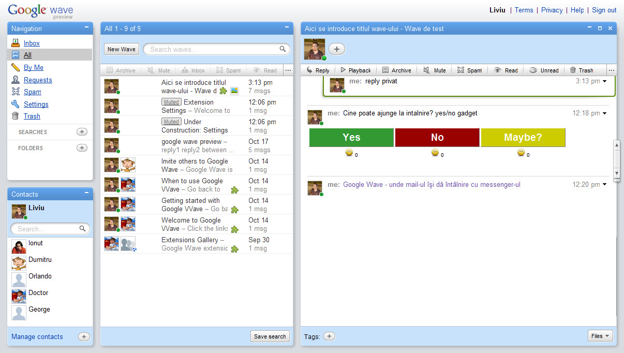The image size is (624, 353).
Task: Open the 'Getting started with Google Wave' wave
Action: pyautogui.click(x=197, y=204)
